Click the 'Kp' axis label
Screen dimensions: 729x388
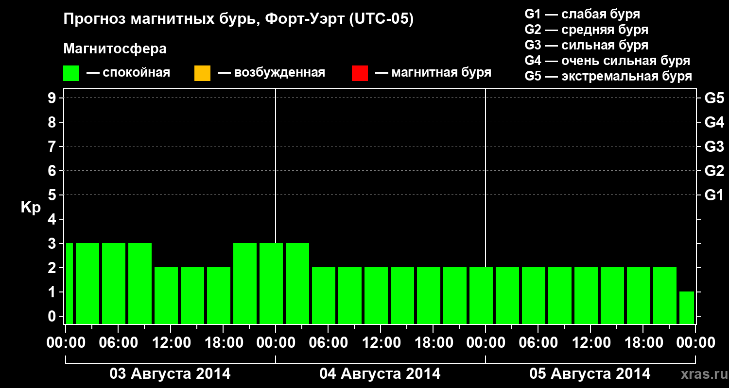[31, 208]
